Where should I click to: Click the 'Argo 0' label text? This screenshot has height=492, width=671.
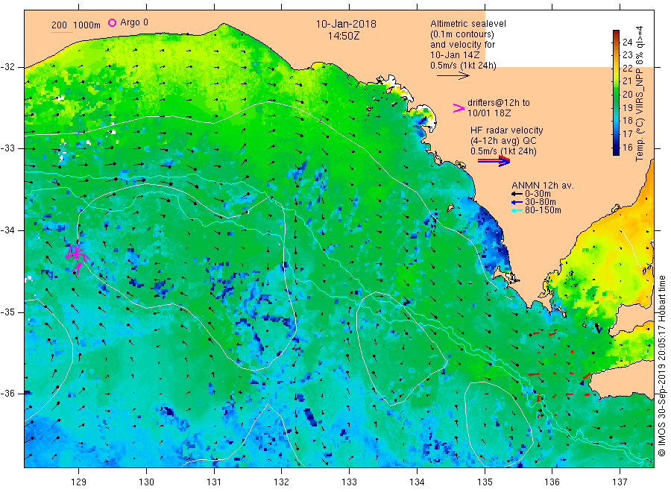(x=134, y=22)
